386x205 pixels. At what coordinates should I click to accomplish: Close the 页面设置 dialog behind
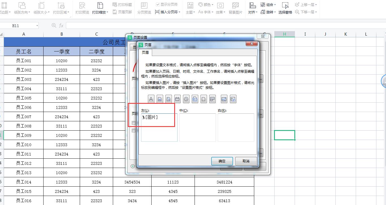tap(263, 36)
